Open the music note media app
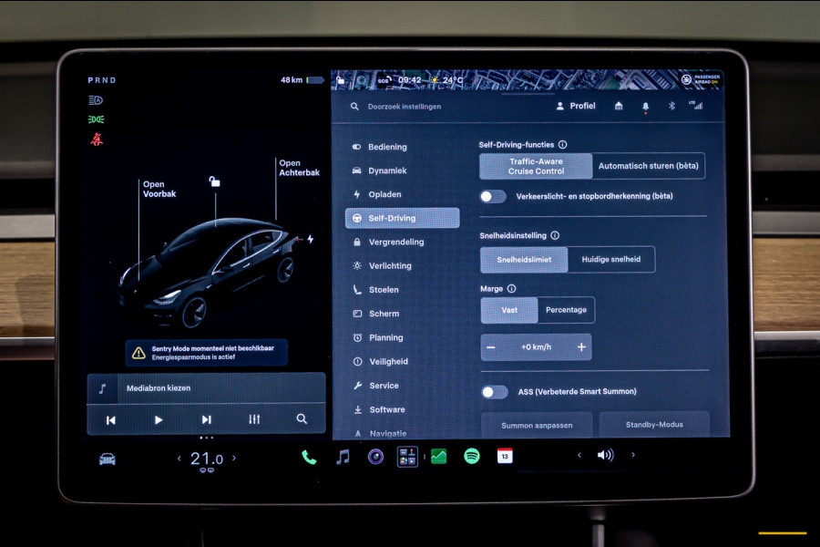 click(x=343, y=458)
